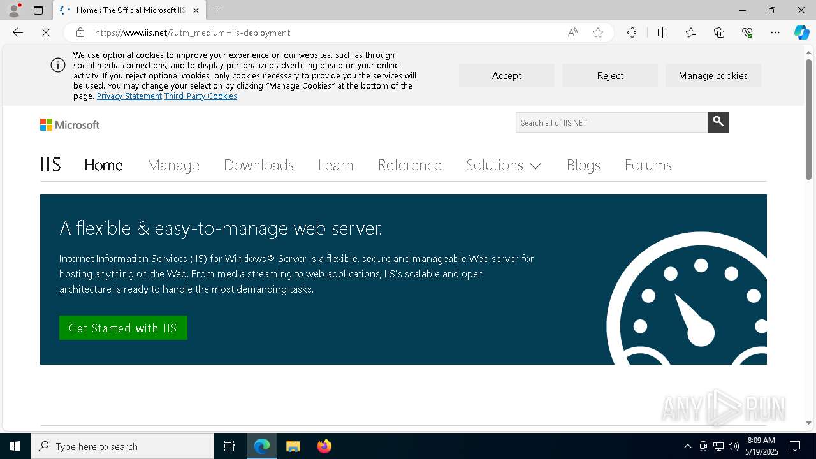Add this page to favorites star

click(598, 33)
